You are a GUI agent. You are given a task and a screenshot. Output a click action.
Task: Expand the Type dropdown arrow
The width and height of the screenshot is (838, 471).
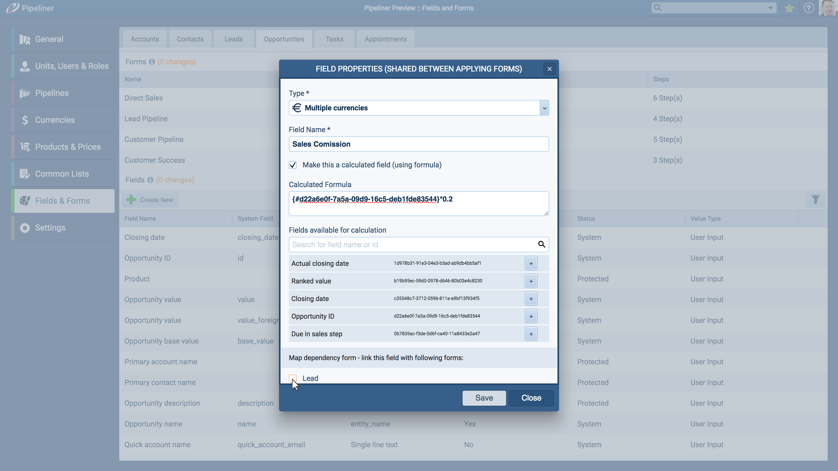(x=544, y=108)
